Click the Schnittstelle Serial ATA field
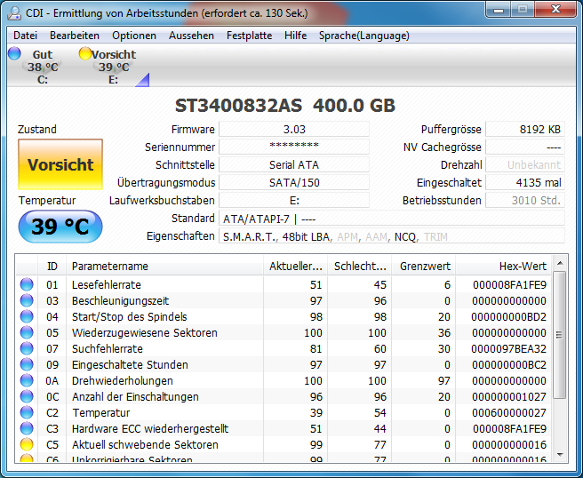583x478 pixels. pos(294,164)
